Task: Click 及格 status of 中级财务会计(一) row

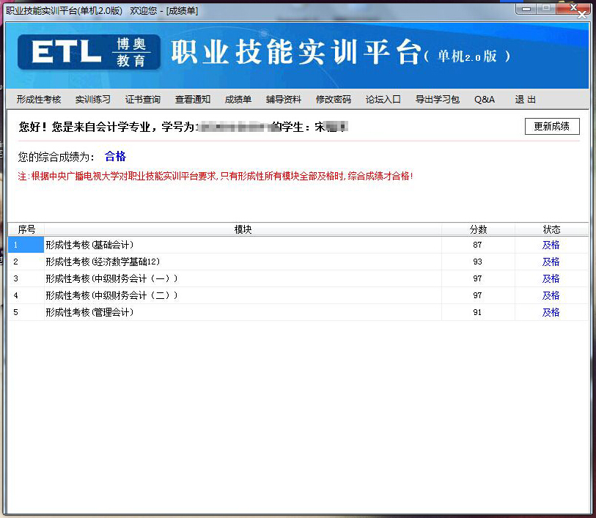Action: tap(551, 278)
